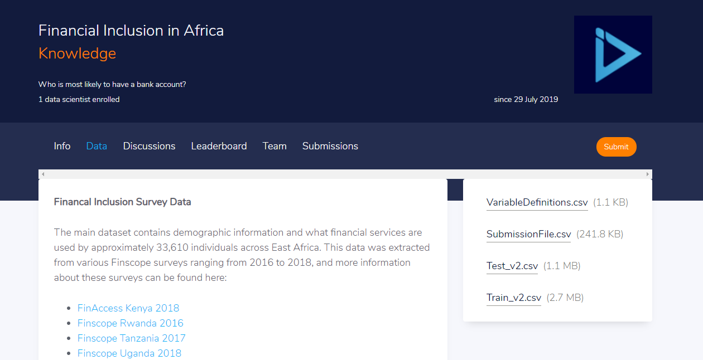Click the right scroll arrow
Image resolution: width=703 pixels, height=360 pixels.
(647, 173)
